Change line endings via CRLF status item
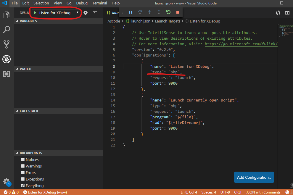 pyautogui.click(x=238, y=192)
